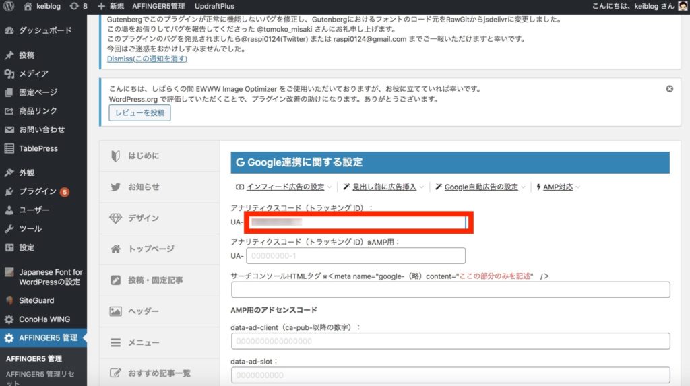
Task: Click the plugin update badge 5
Action: (x=64, y=192)
